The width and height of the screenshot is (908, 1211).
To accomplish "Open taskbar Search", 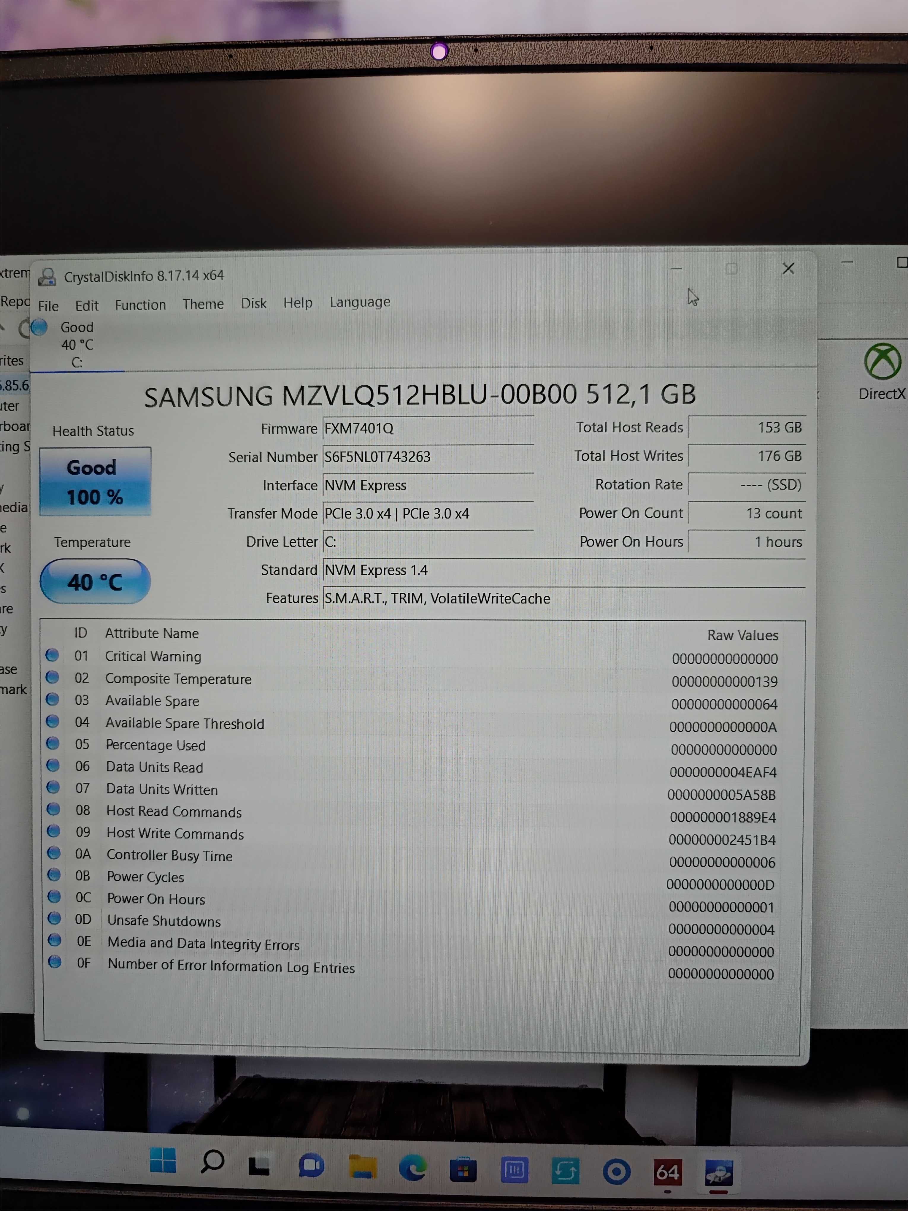I will [x=212, y=1162].
